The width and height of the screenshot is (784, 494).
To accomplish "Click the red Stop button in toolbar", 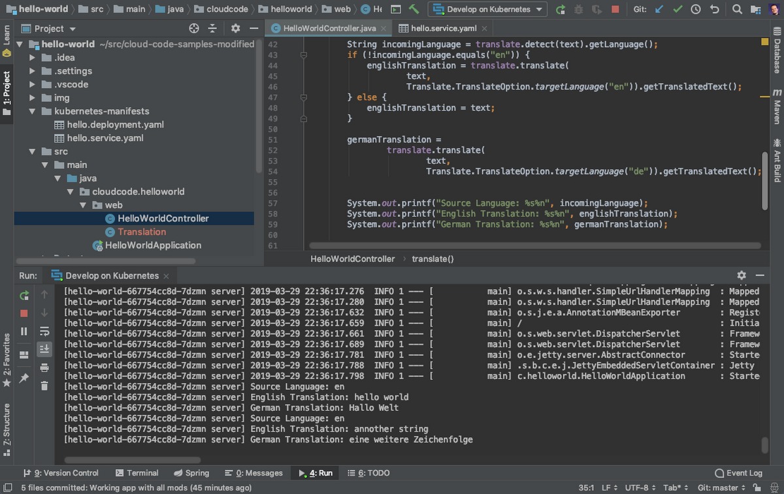I will [x=615, y=10].
